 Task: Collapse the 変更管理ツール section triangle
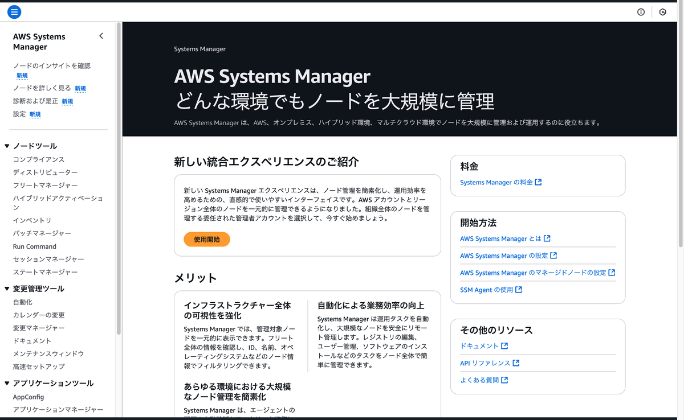click(7, 289)
